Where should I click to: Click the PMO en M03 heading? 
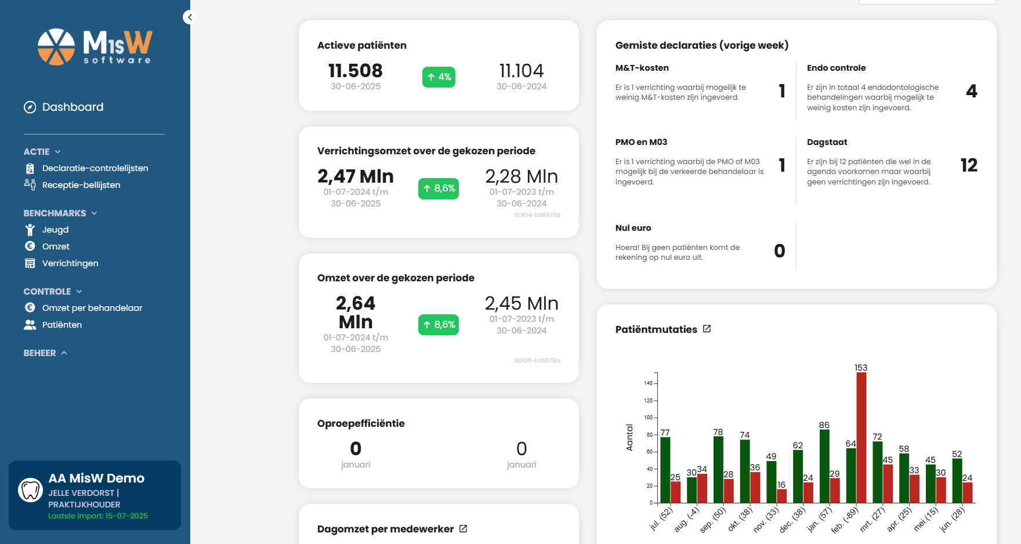pos(641,142)
